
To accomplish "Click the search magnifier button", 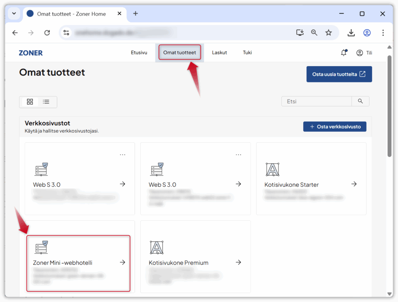I will pos(360,101).
